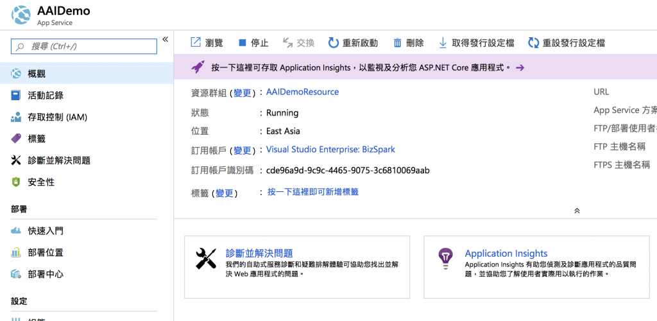Click the FTP 主機名稱 label
The width and height of the screenshot is (657, 321).
619,146
